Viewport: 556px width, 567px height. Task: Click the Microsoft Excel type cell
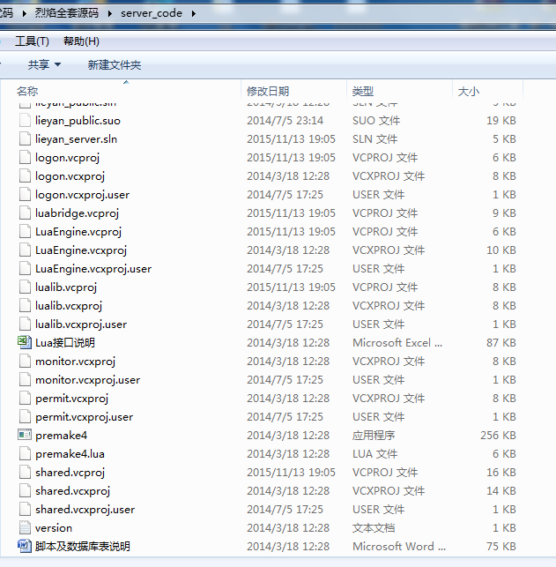(x=397, y=342)
